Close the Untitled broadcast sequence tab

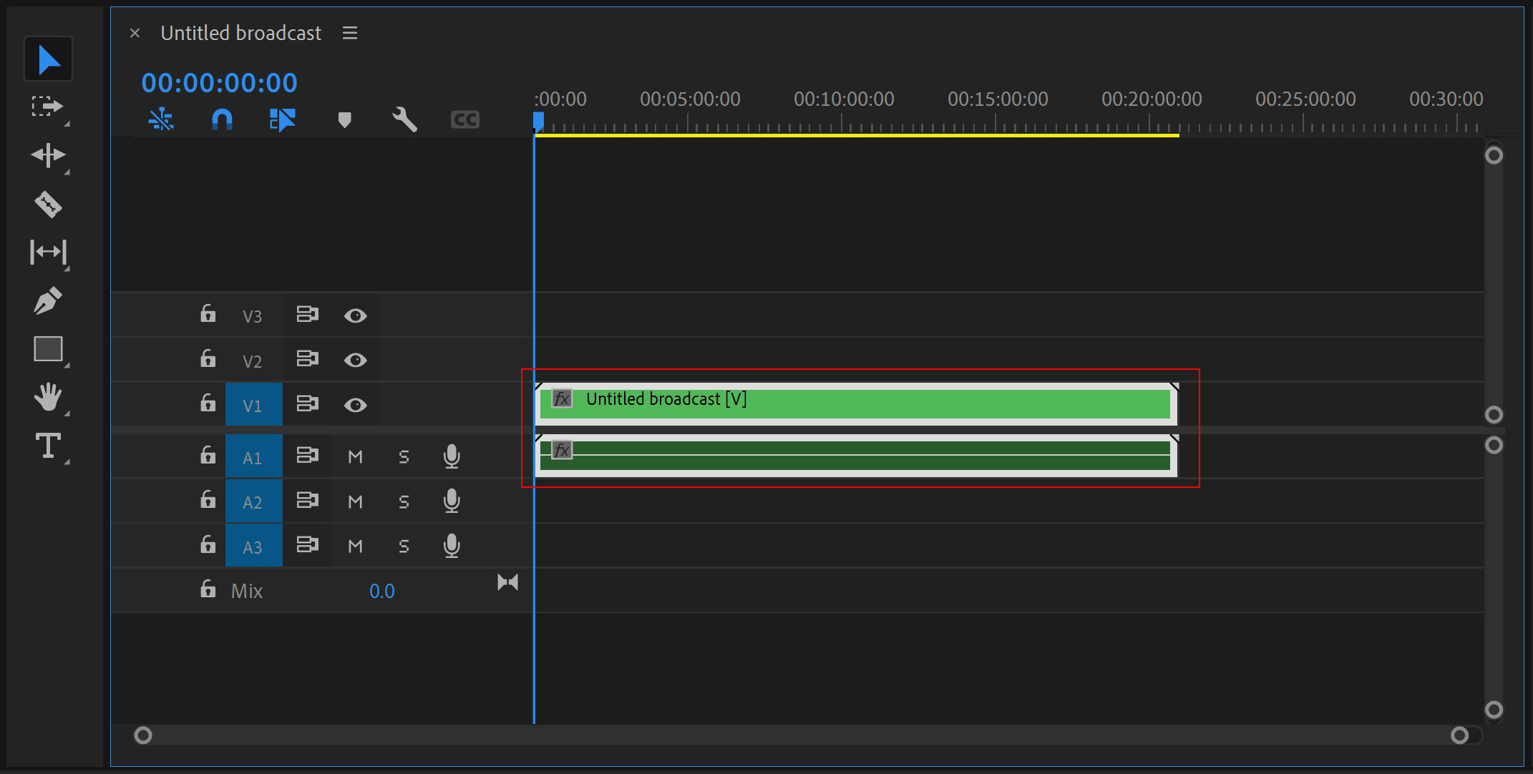point(135,33)
